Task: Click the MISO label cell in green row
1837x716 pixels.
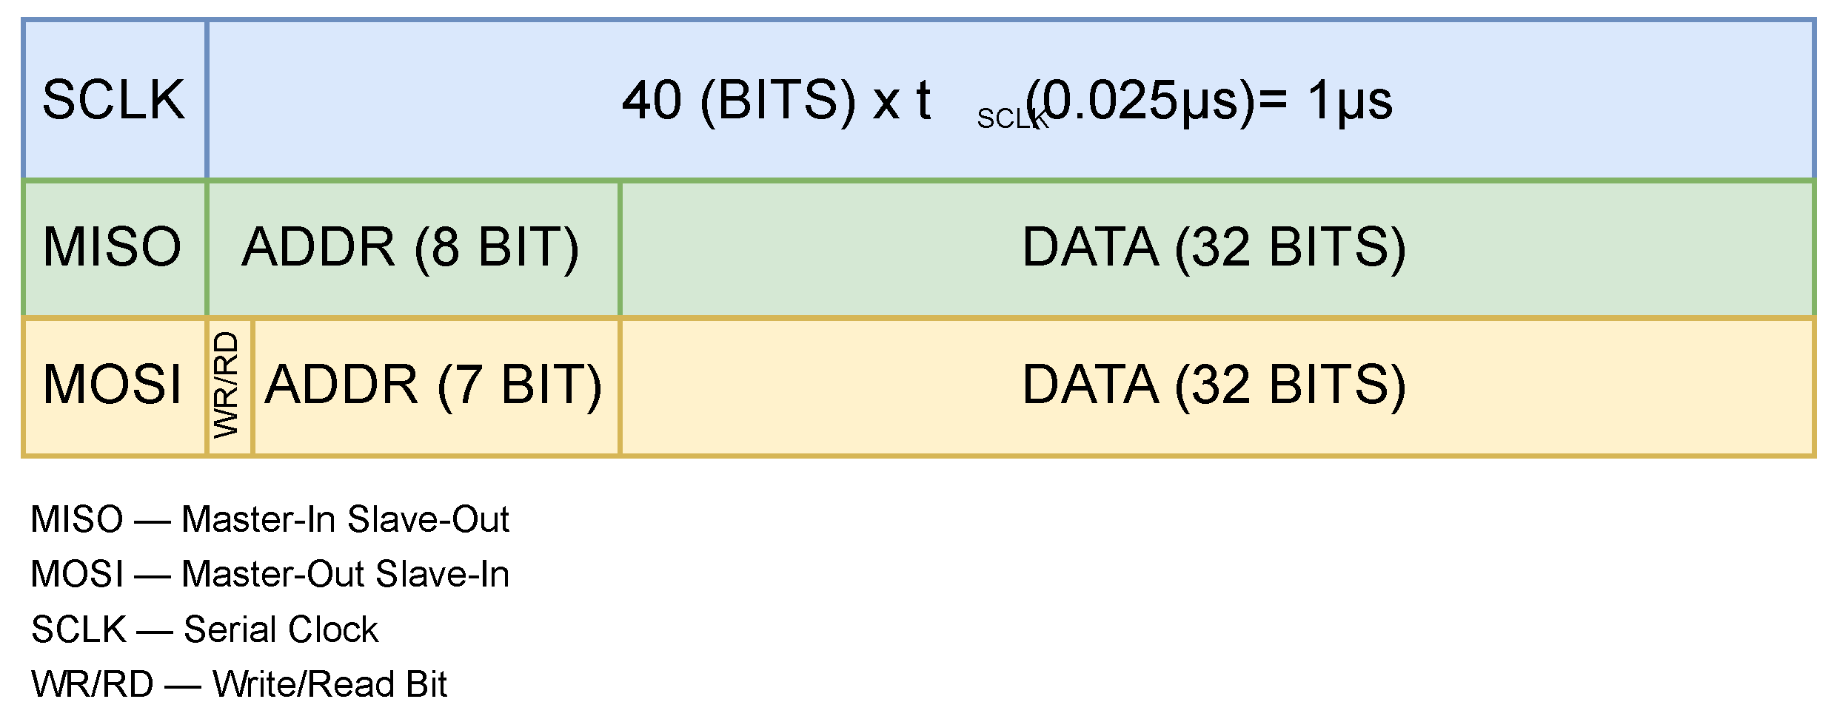Action: 113,247
